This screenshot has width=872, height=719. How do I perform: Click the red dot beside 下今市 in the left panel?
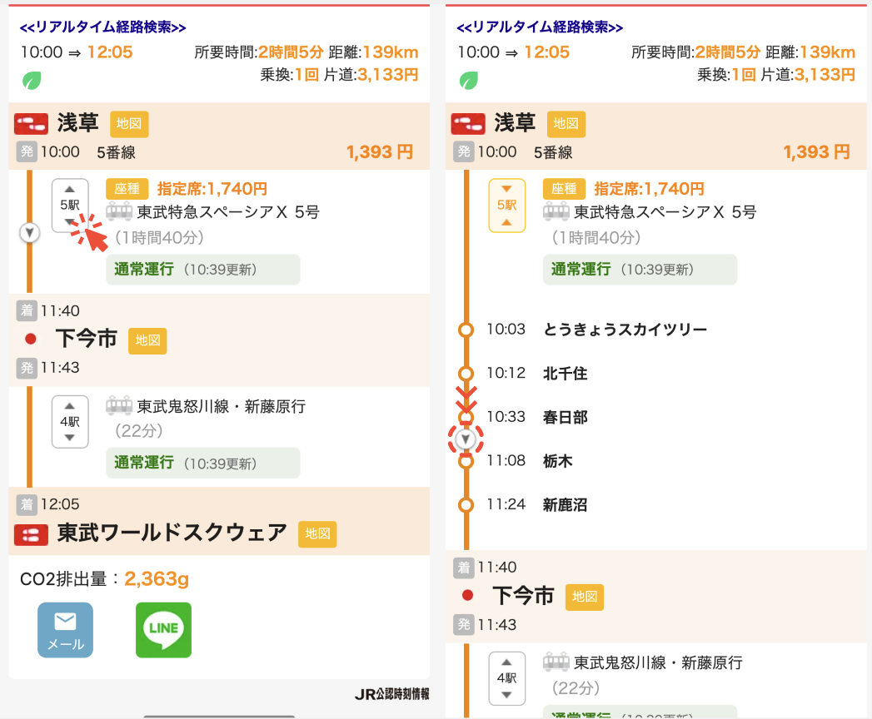point(31,339)
